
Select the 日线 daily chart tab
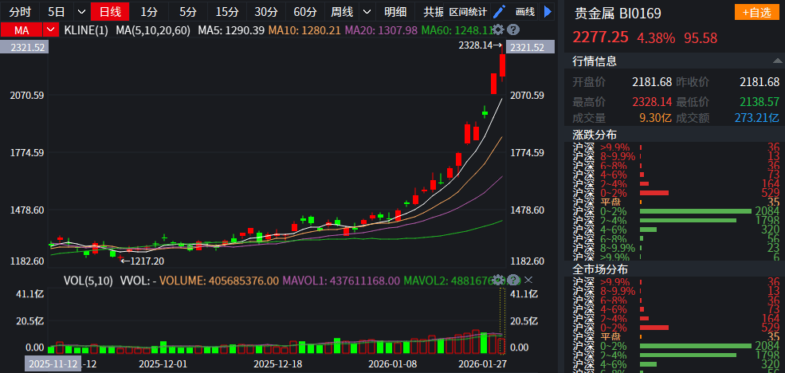tap(110, 12)
